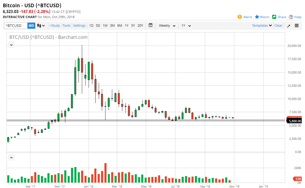The height and width of the screenshot is (188, 305).
Task: Open the chart type candlestick icon
Action: click(x=39, y=25)
